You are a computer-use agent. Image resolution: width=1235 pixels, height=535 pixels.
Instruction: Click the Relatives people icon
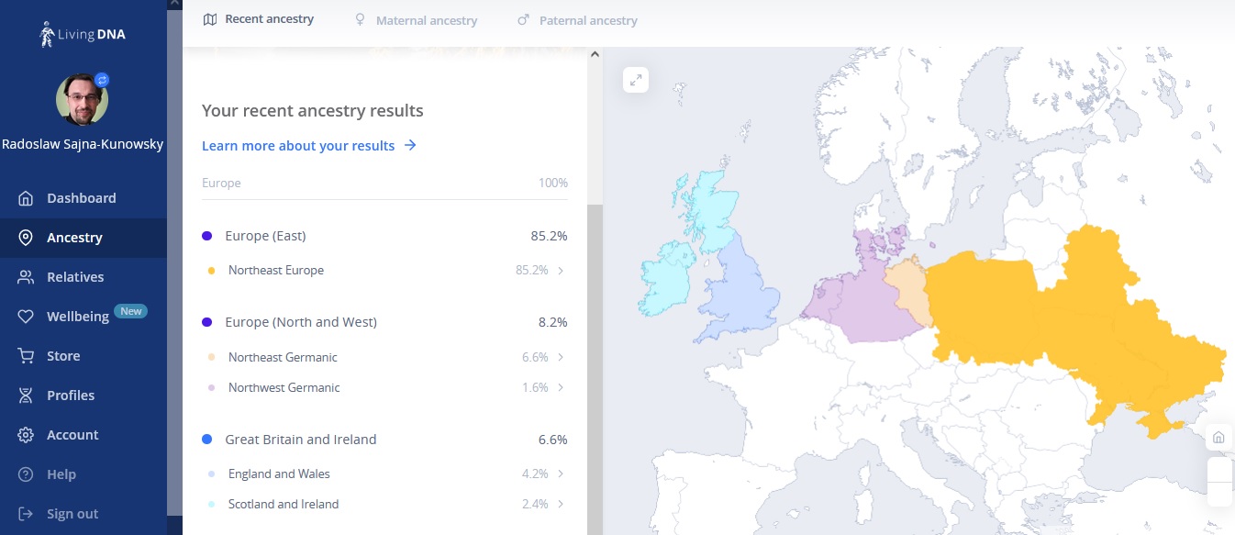click(x=27, y=277)
